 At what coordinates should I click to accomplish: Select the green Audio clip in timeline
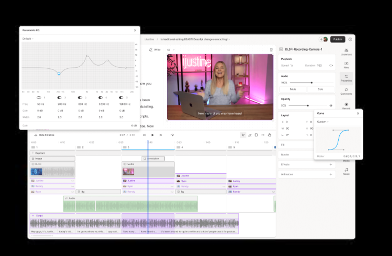click(130, 204)
